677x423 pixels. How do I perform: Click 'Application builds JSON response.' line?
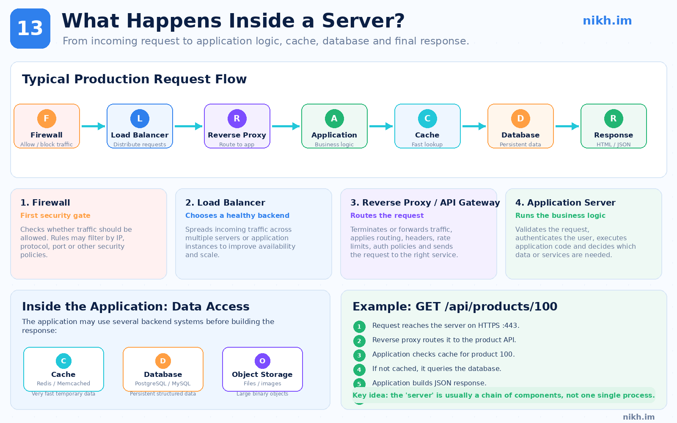coord(429,383)
